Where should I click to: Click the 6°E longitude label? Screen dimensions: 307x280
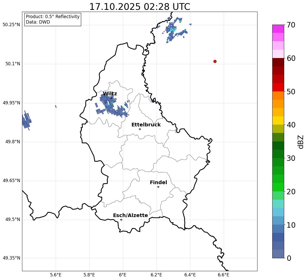tap(123, 275)
